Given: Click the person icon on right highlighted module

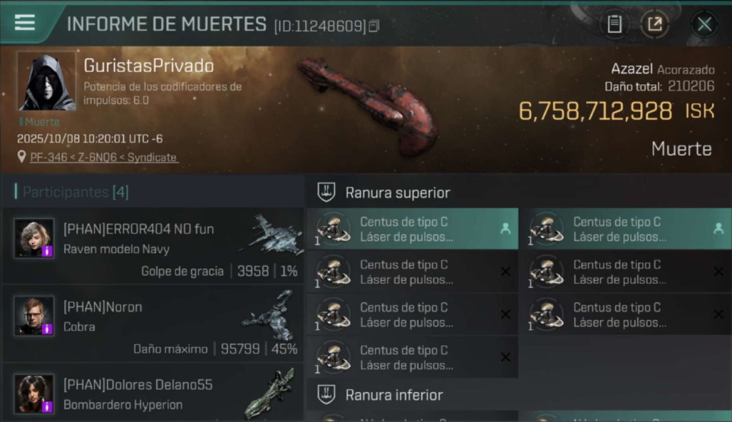Looking at the screenshot, I should tap(718, 228).
